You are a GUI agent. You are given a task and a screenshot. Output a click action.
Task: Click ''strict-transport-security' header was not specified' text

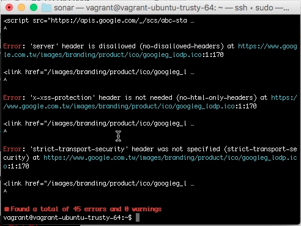[125, 149]
